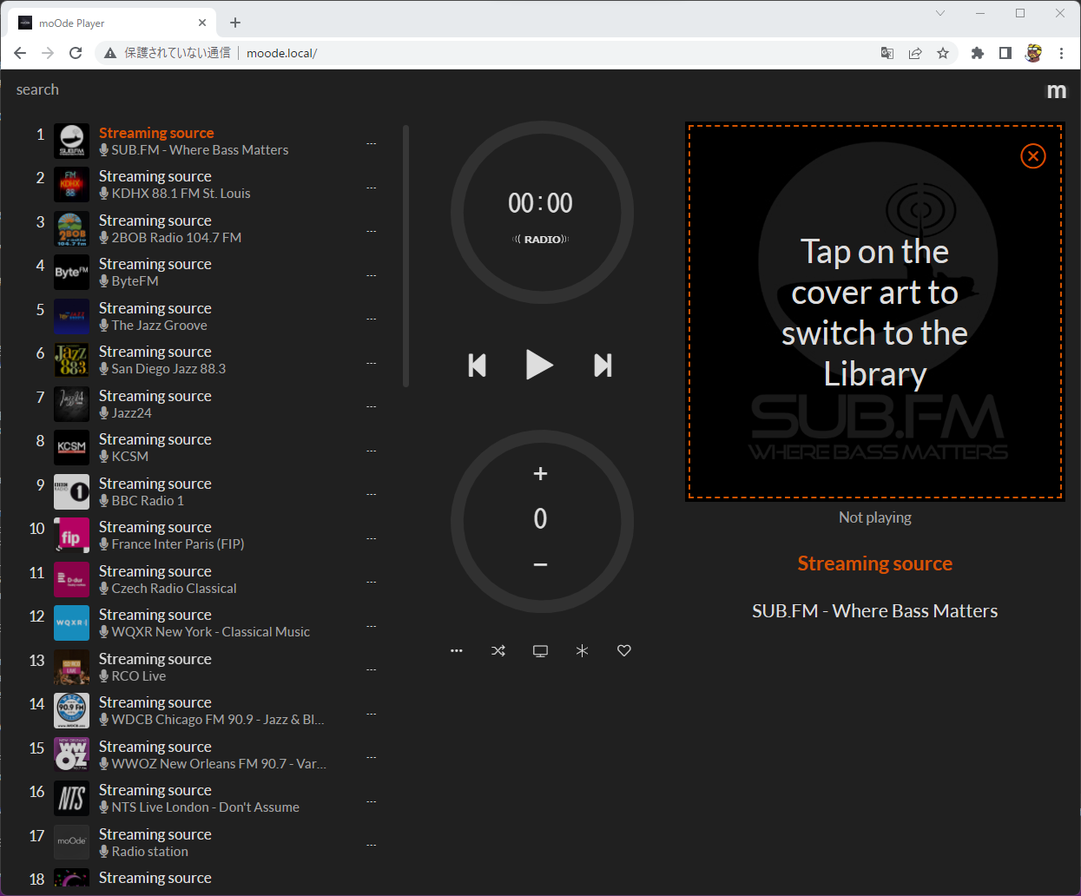Screen dimensions: 1081x896
Task: Open options for Jazz24 queue item
Action: [371, 406]
